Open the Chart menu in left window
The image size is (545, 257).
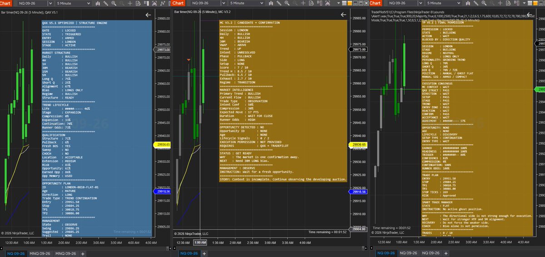coord(5,3)
